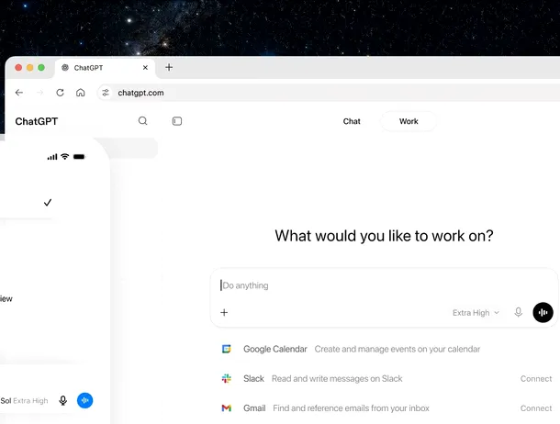Viewport: 560px width, 424px height.
Task: Click the red close window button
Action: 18,68
